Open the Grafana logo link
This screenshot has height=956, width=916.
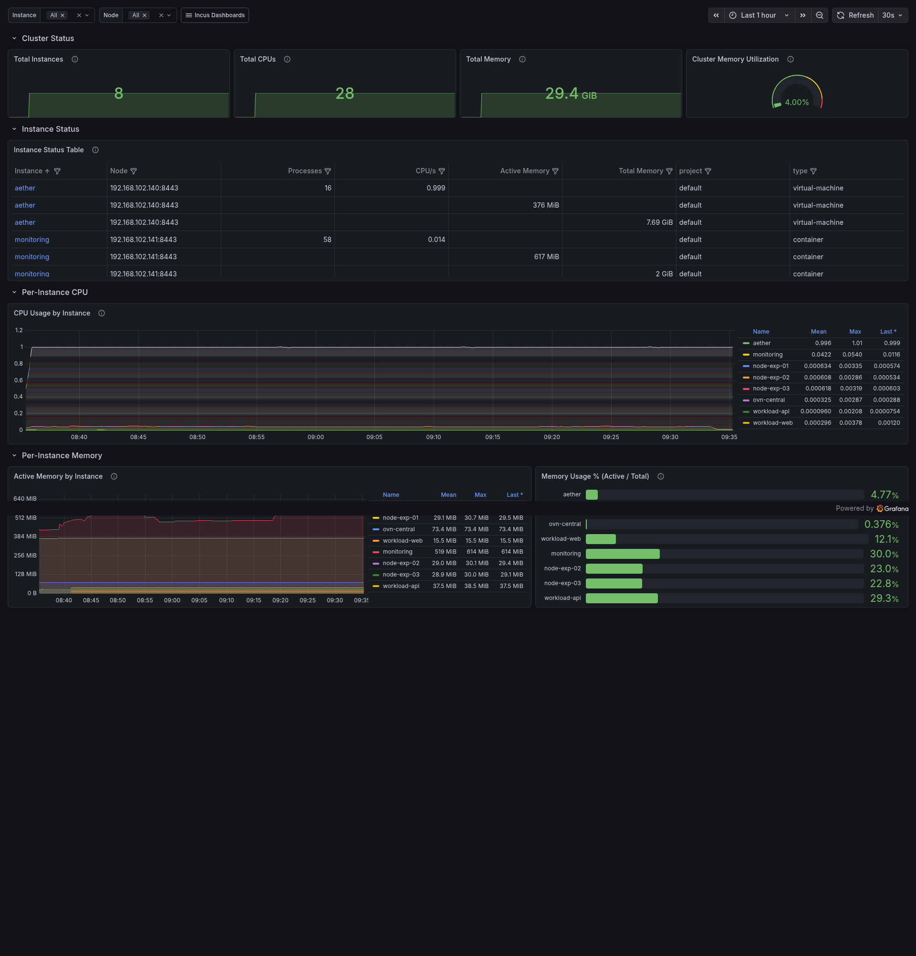[892, 509]
